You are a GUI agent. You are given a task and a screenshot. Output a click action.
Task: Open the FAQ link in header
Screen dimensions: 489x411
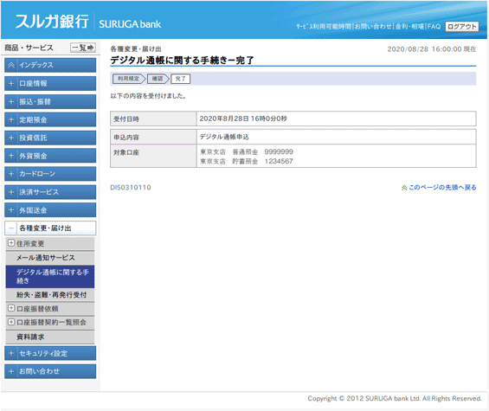(x=434, y=27)
